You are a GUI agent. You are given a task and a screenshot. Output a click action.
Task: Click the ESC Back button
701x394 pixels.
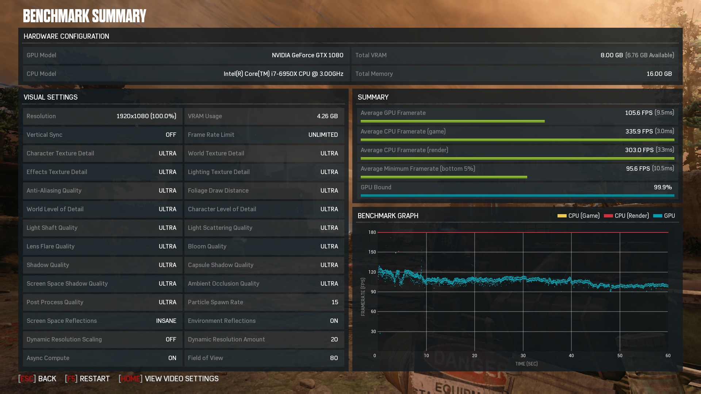tap(38, 379)
